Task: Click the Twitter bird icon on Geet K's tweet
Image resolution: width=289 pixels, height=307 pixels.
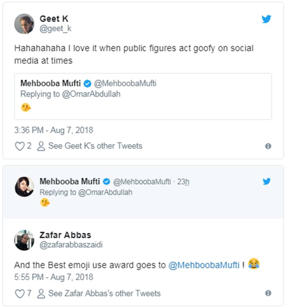Action: [266, 19]
